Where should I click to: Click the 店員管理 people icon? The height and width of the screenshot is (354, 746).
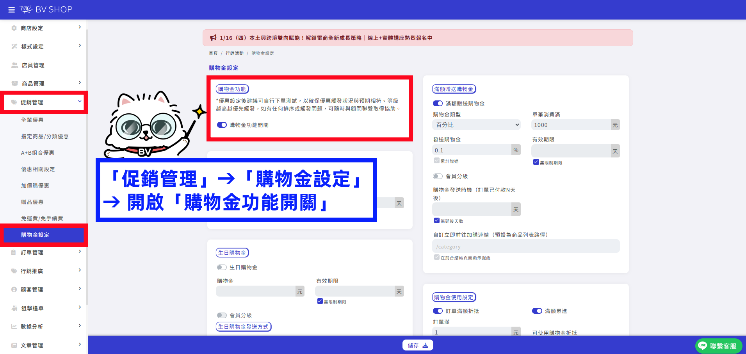tap(15, 65)
